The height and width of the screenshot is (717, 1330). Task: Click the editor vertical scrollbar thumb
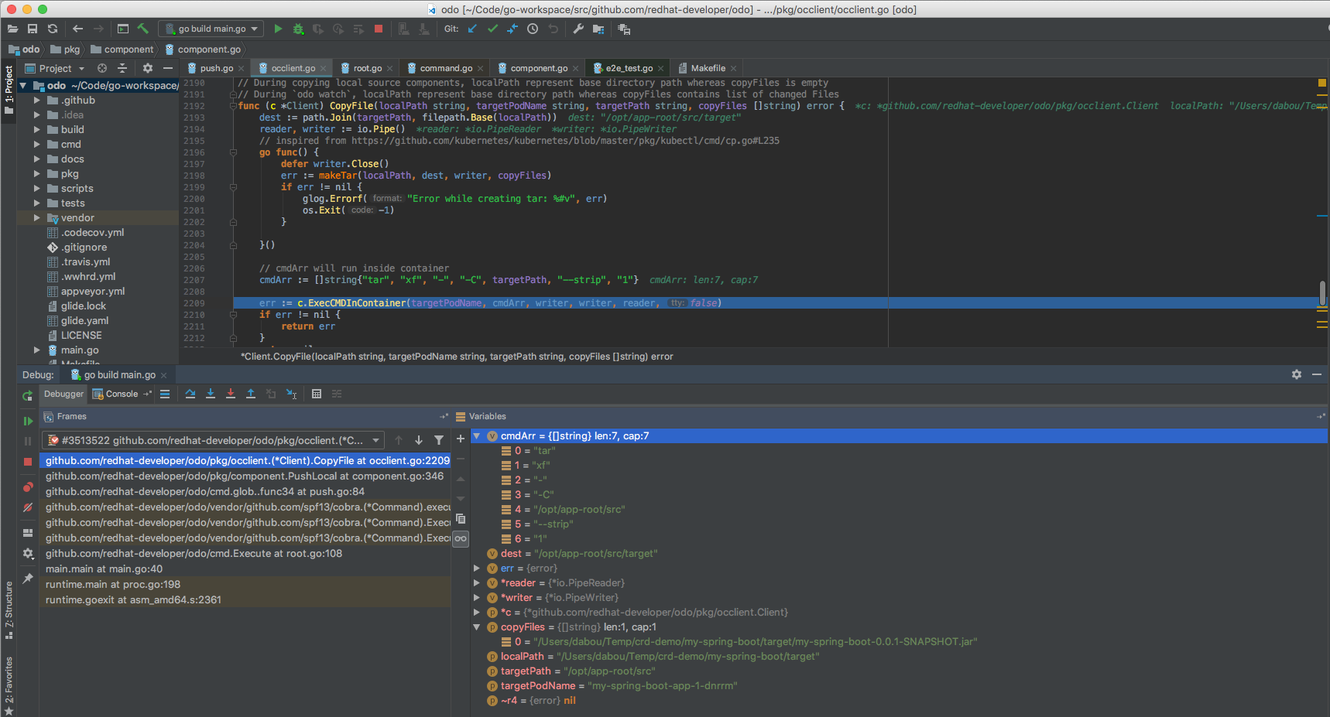(x=1322, y=292)
